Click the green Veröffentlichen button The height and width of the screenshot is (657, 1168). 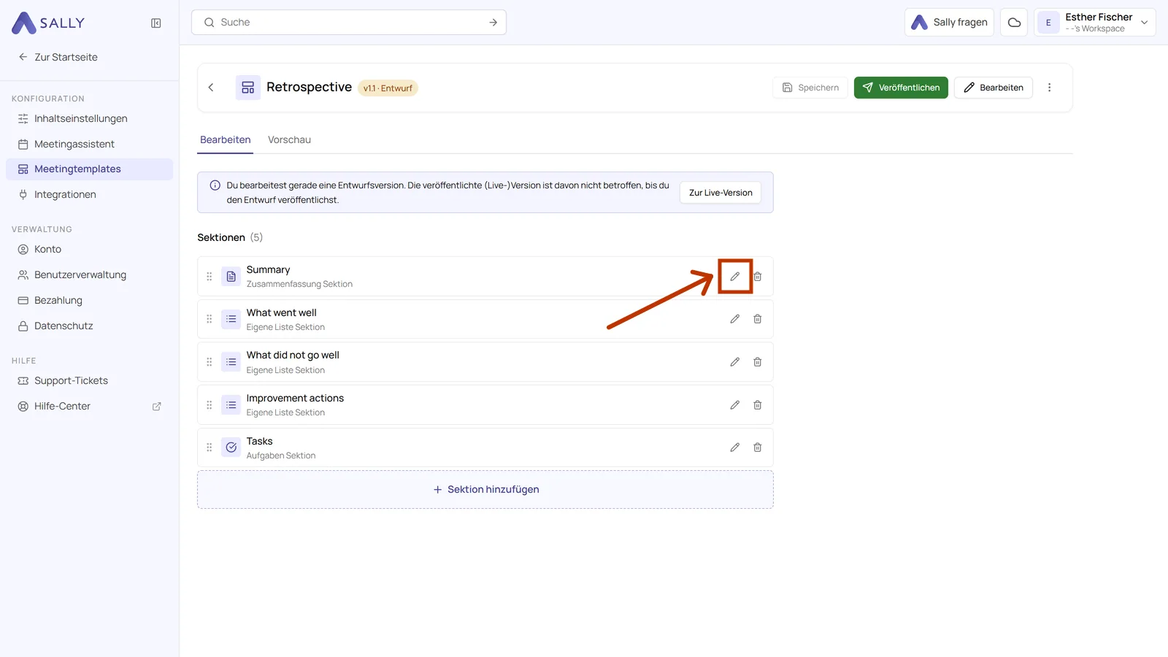(x=901, y=88)
